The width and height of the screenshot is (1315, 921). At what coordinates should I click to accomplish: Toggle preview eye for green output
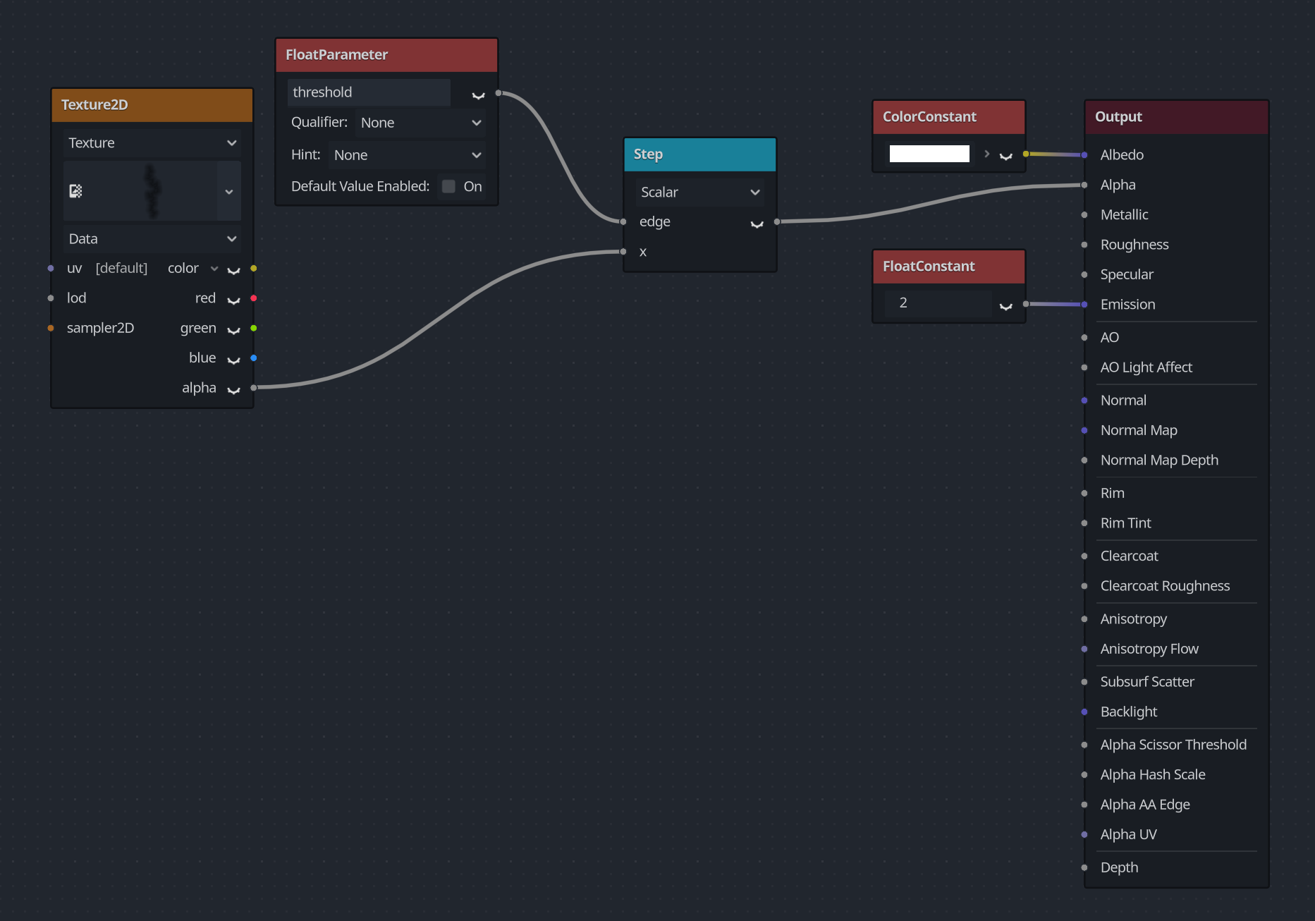pyautogui.click(x=234, y=329)
